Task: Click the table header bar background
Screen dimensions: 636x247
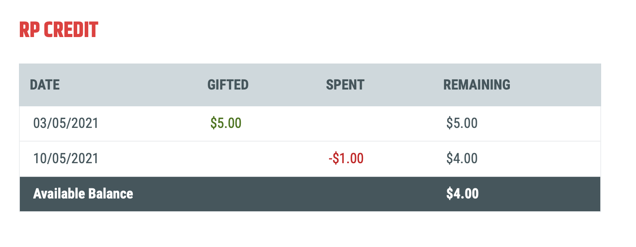Action: tap(310, 85)
